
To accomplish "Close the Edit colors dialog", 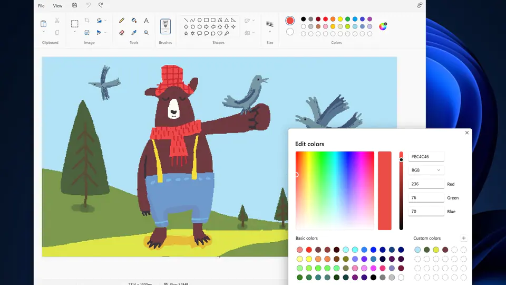I will tap(467, 133).
